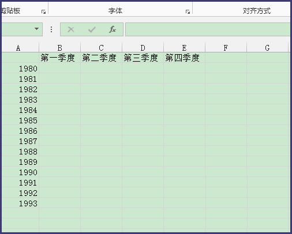292x234 pixels.
Task: Open the clipboard group dialog launcher
Action: click(x=43, y=12)
